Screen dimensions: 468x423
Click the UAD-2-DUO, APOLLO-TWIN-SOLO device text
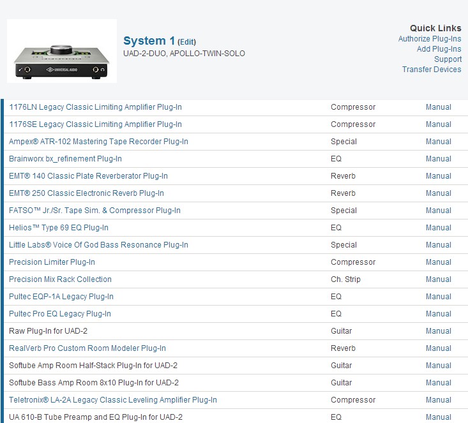coord(184,54)
